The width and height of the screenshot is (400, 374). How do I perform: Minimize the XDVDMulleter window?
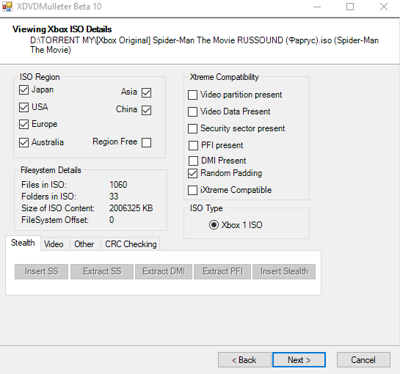tap(317, 7)
